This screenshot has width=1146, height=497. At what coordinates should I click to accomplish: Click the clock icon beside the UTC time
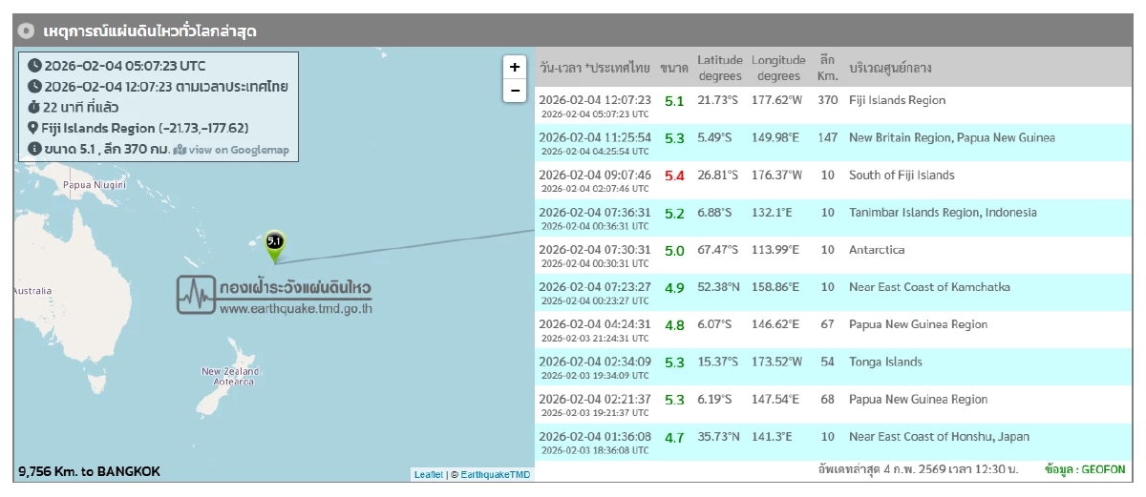pos(34,66)
